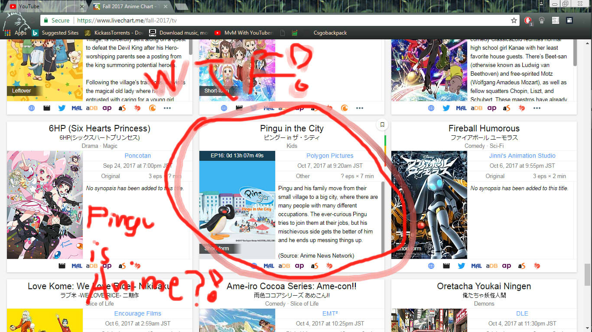Open the video clapperboard icon under 6HP
Screen dimensions: 592x332
62,266
